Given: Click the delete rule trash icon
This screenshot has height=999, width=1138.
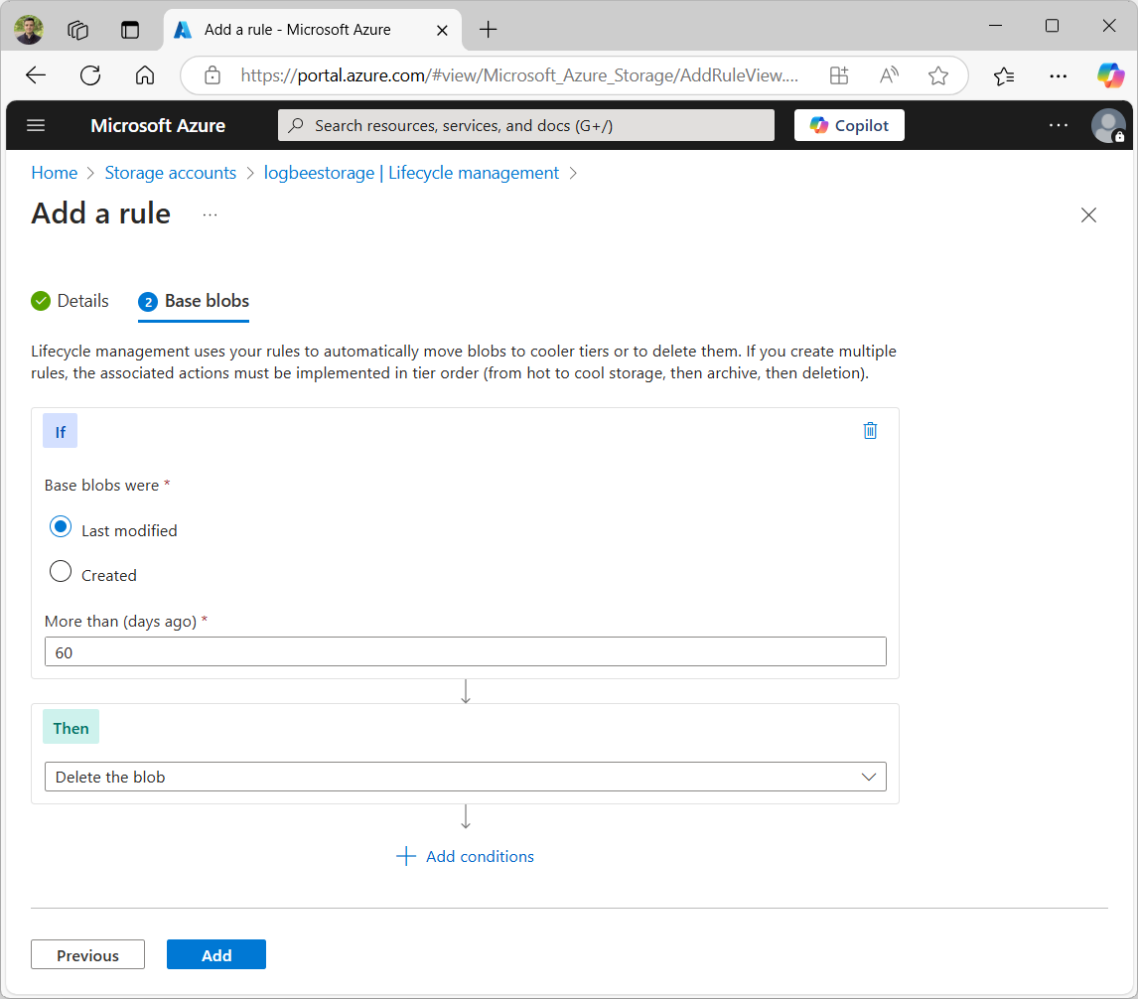Looking at the screenshot, I should point(870,431).
